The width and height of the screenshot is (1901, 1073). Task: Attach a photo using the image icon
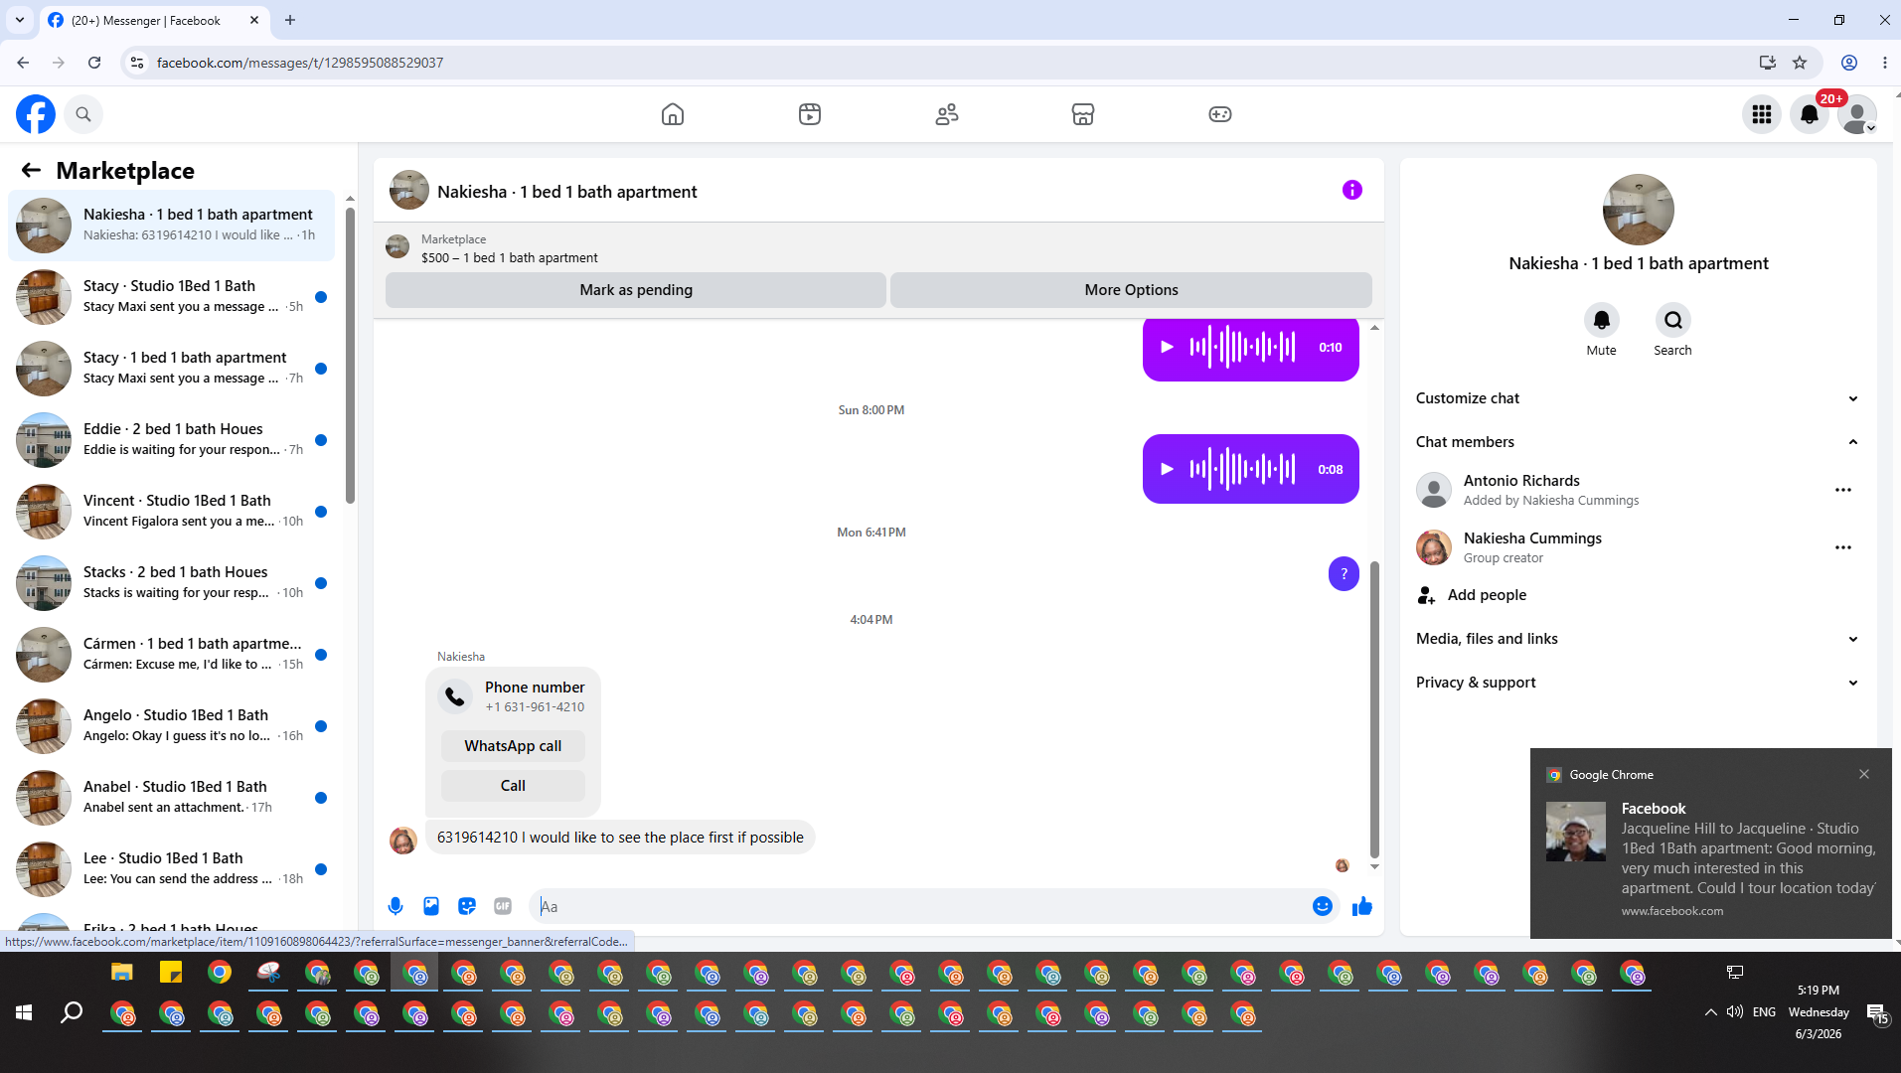point(431,906)
